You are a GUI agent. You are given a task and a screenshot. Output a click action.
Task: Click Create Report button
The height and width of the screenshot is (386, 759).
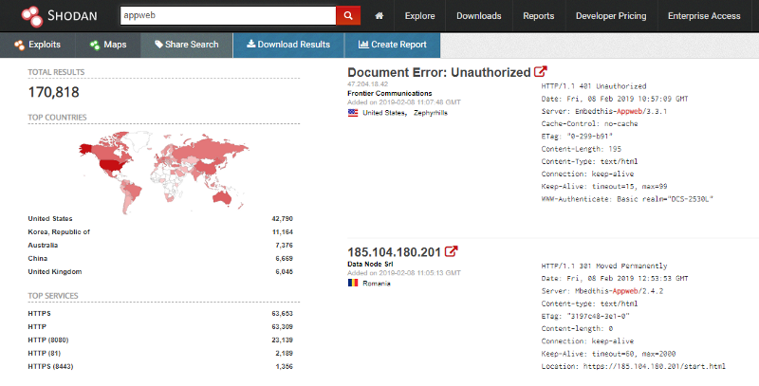393,45
